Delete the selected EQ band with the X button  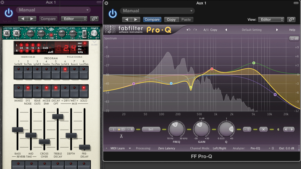pyautogui.click(x=263, y=129)
